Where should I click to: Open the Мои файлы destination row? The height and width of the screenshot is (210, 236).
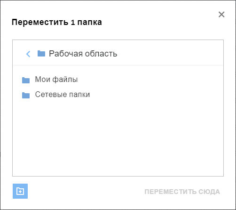118,80
